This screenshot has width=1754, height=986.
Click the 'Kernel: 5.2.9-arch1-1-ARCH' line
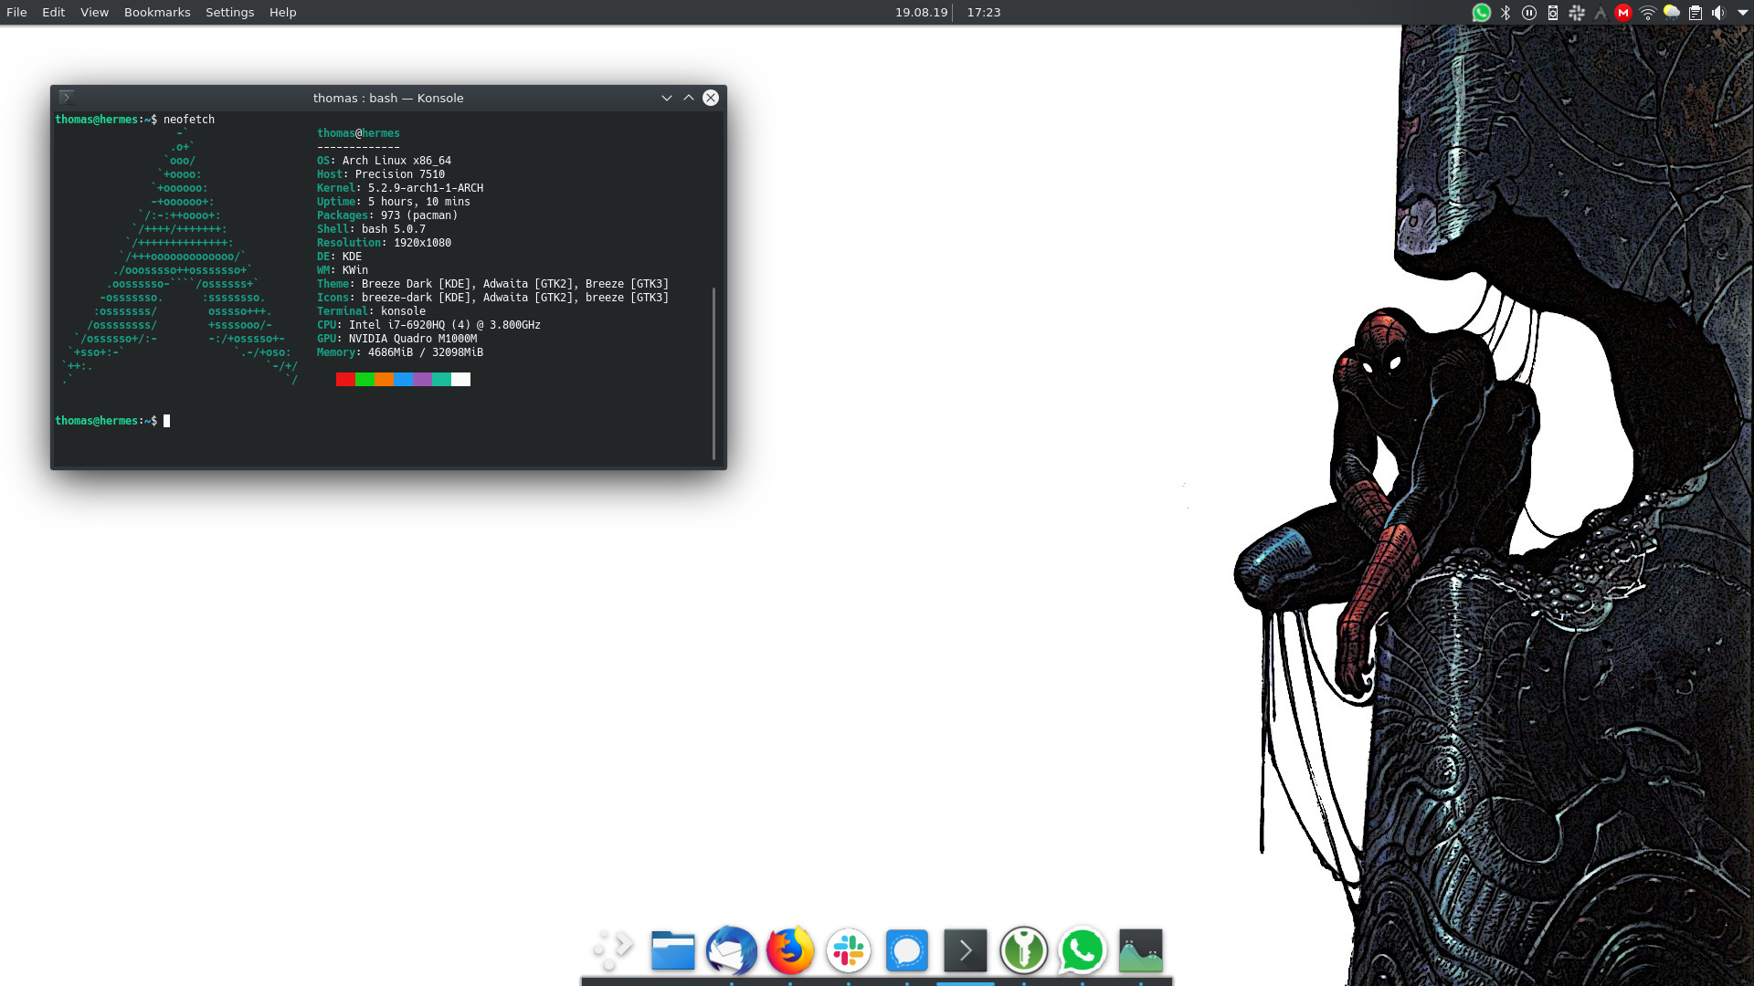pos(400,188)
